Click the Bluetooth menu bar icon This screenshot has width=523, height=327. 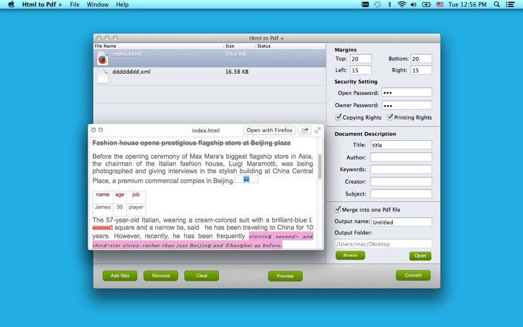(389, 5)
